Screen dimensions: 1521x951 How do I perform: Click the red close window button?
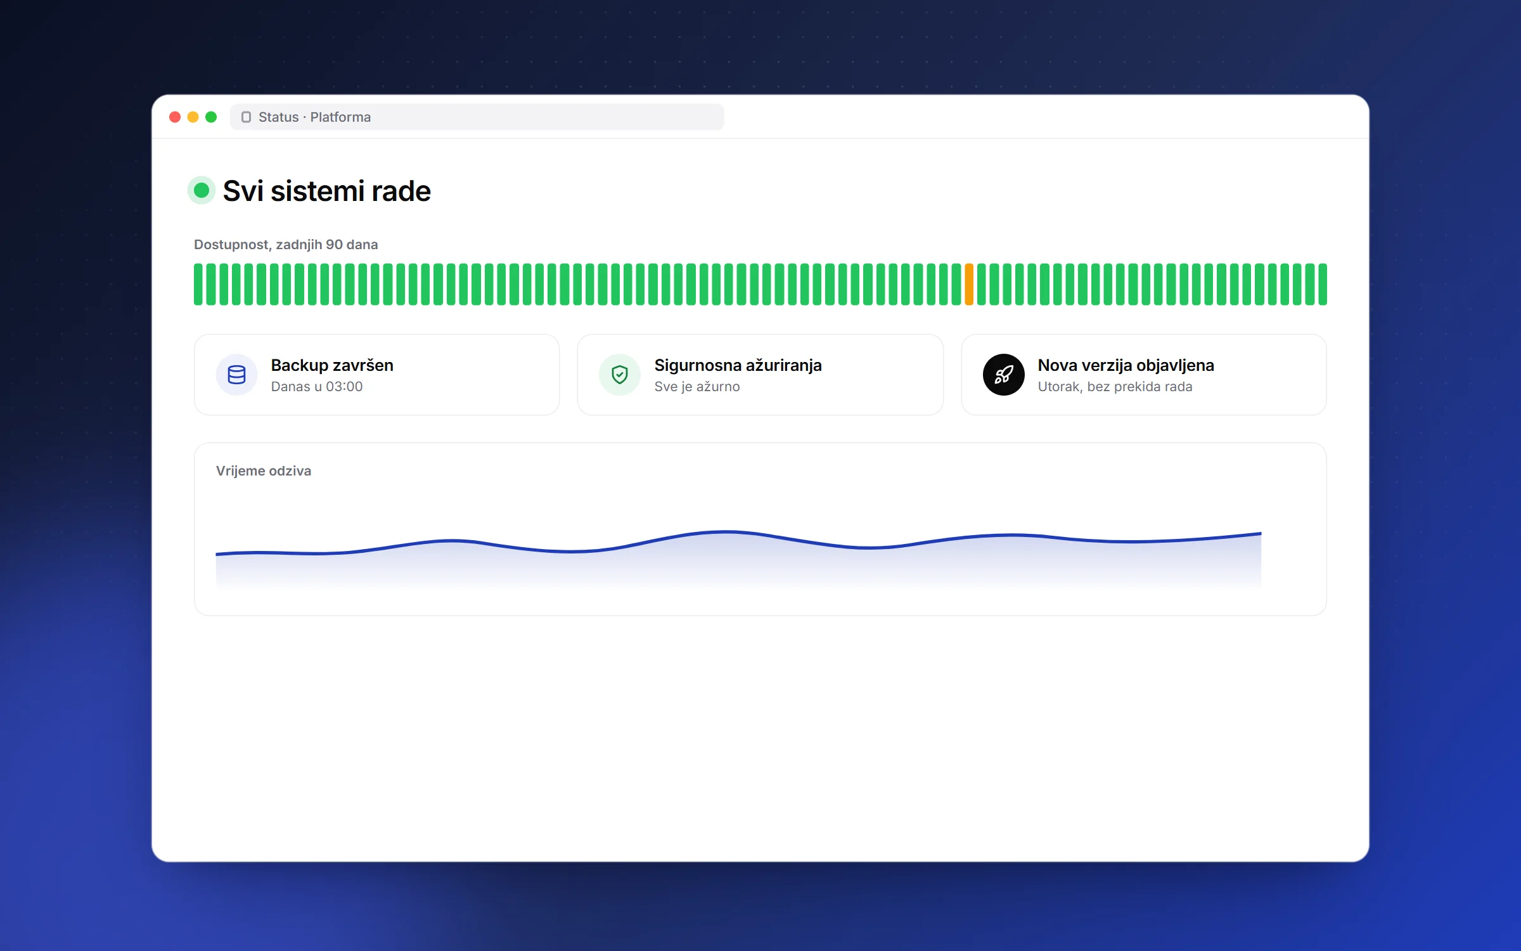click(x=176, y=117)
